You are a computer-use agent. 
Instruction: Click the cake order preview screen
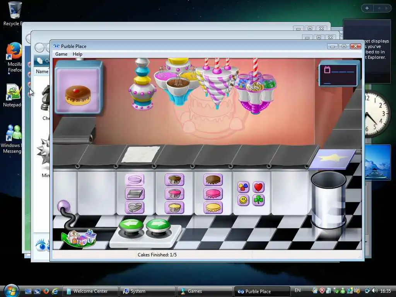coord(78,88)
